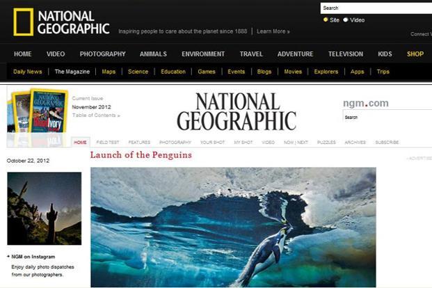This screenshot has width=432, height=288.
Task: Open the Photography menu
Action: pyautogui.click(x=103, y=54)
